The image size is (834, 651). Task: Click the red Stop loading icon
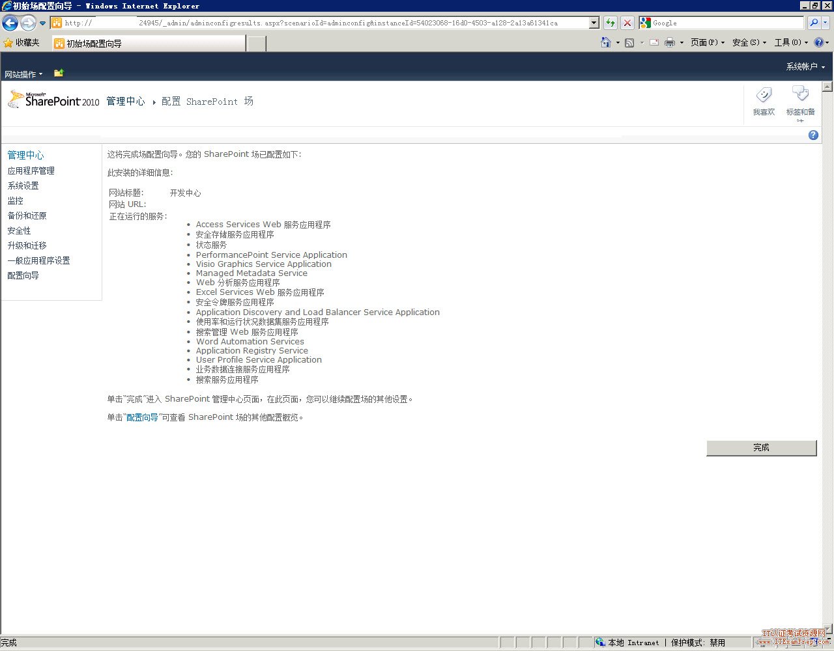[x=627, y=23]
